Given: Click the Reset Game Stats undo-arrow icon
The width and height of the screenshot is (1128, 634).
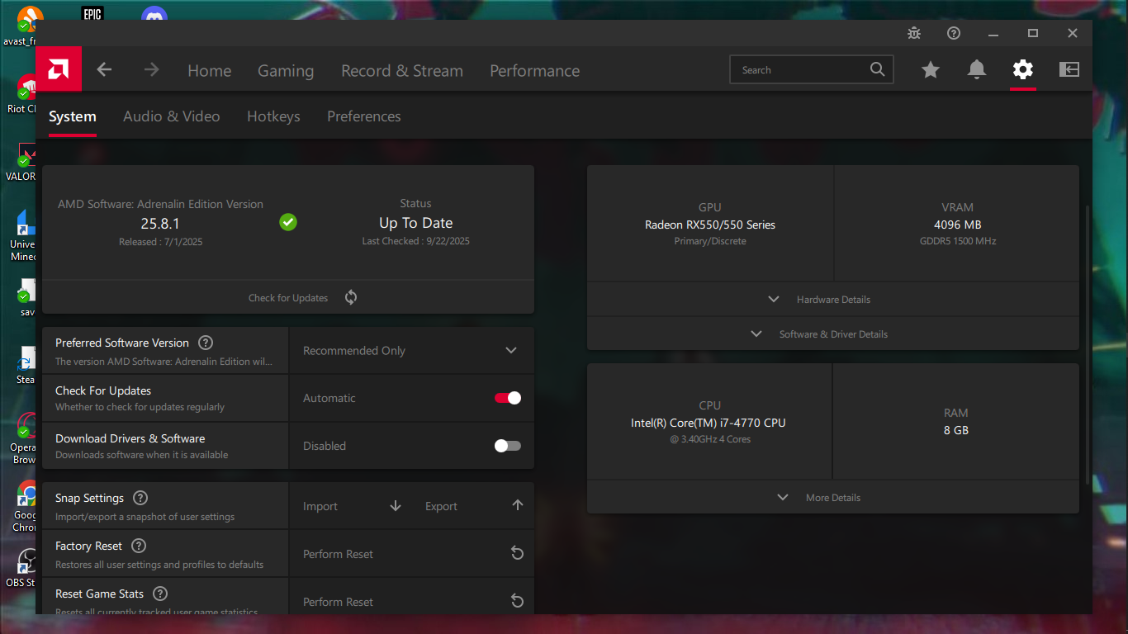Looking at the screenshot, I should click(x=518, y=601).
